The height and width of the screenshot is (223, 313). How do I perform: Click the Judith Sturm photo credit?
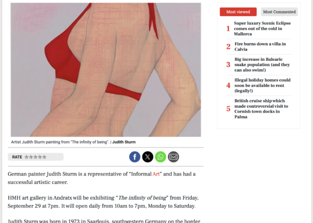124,142
